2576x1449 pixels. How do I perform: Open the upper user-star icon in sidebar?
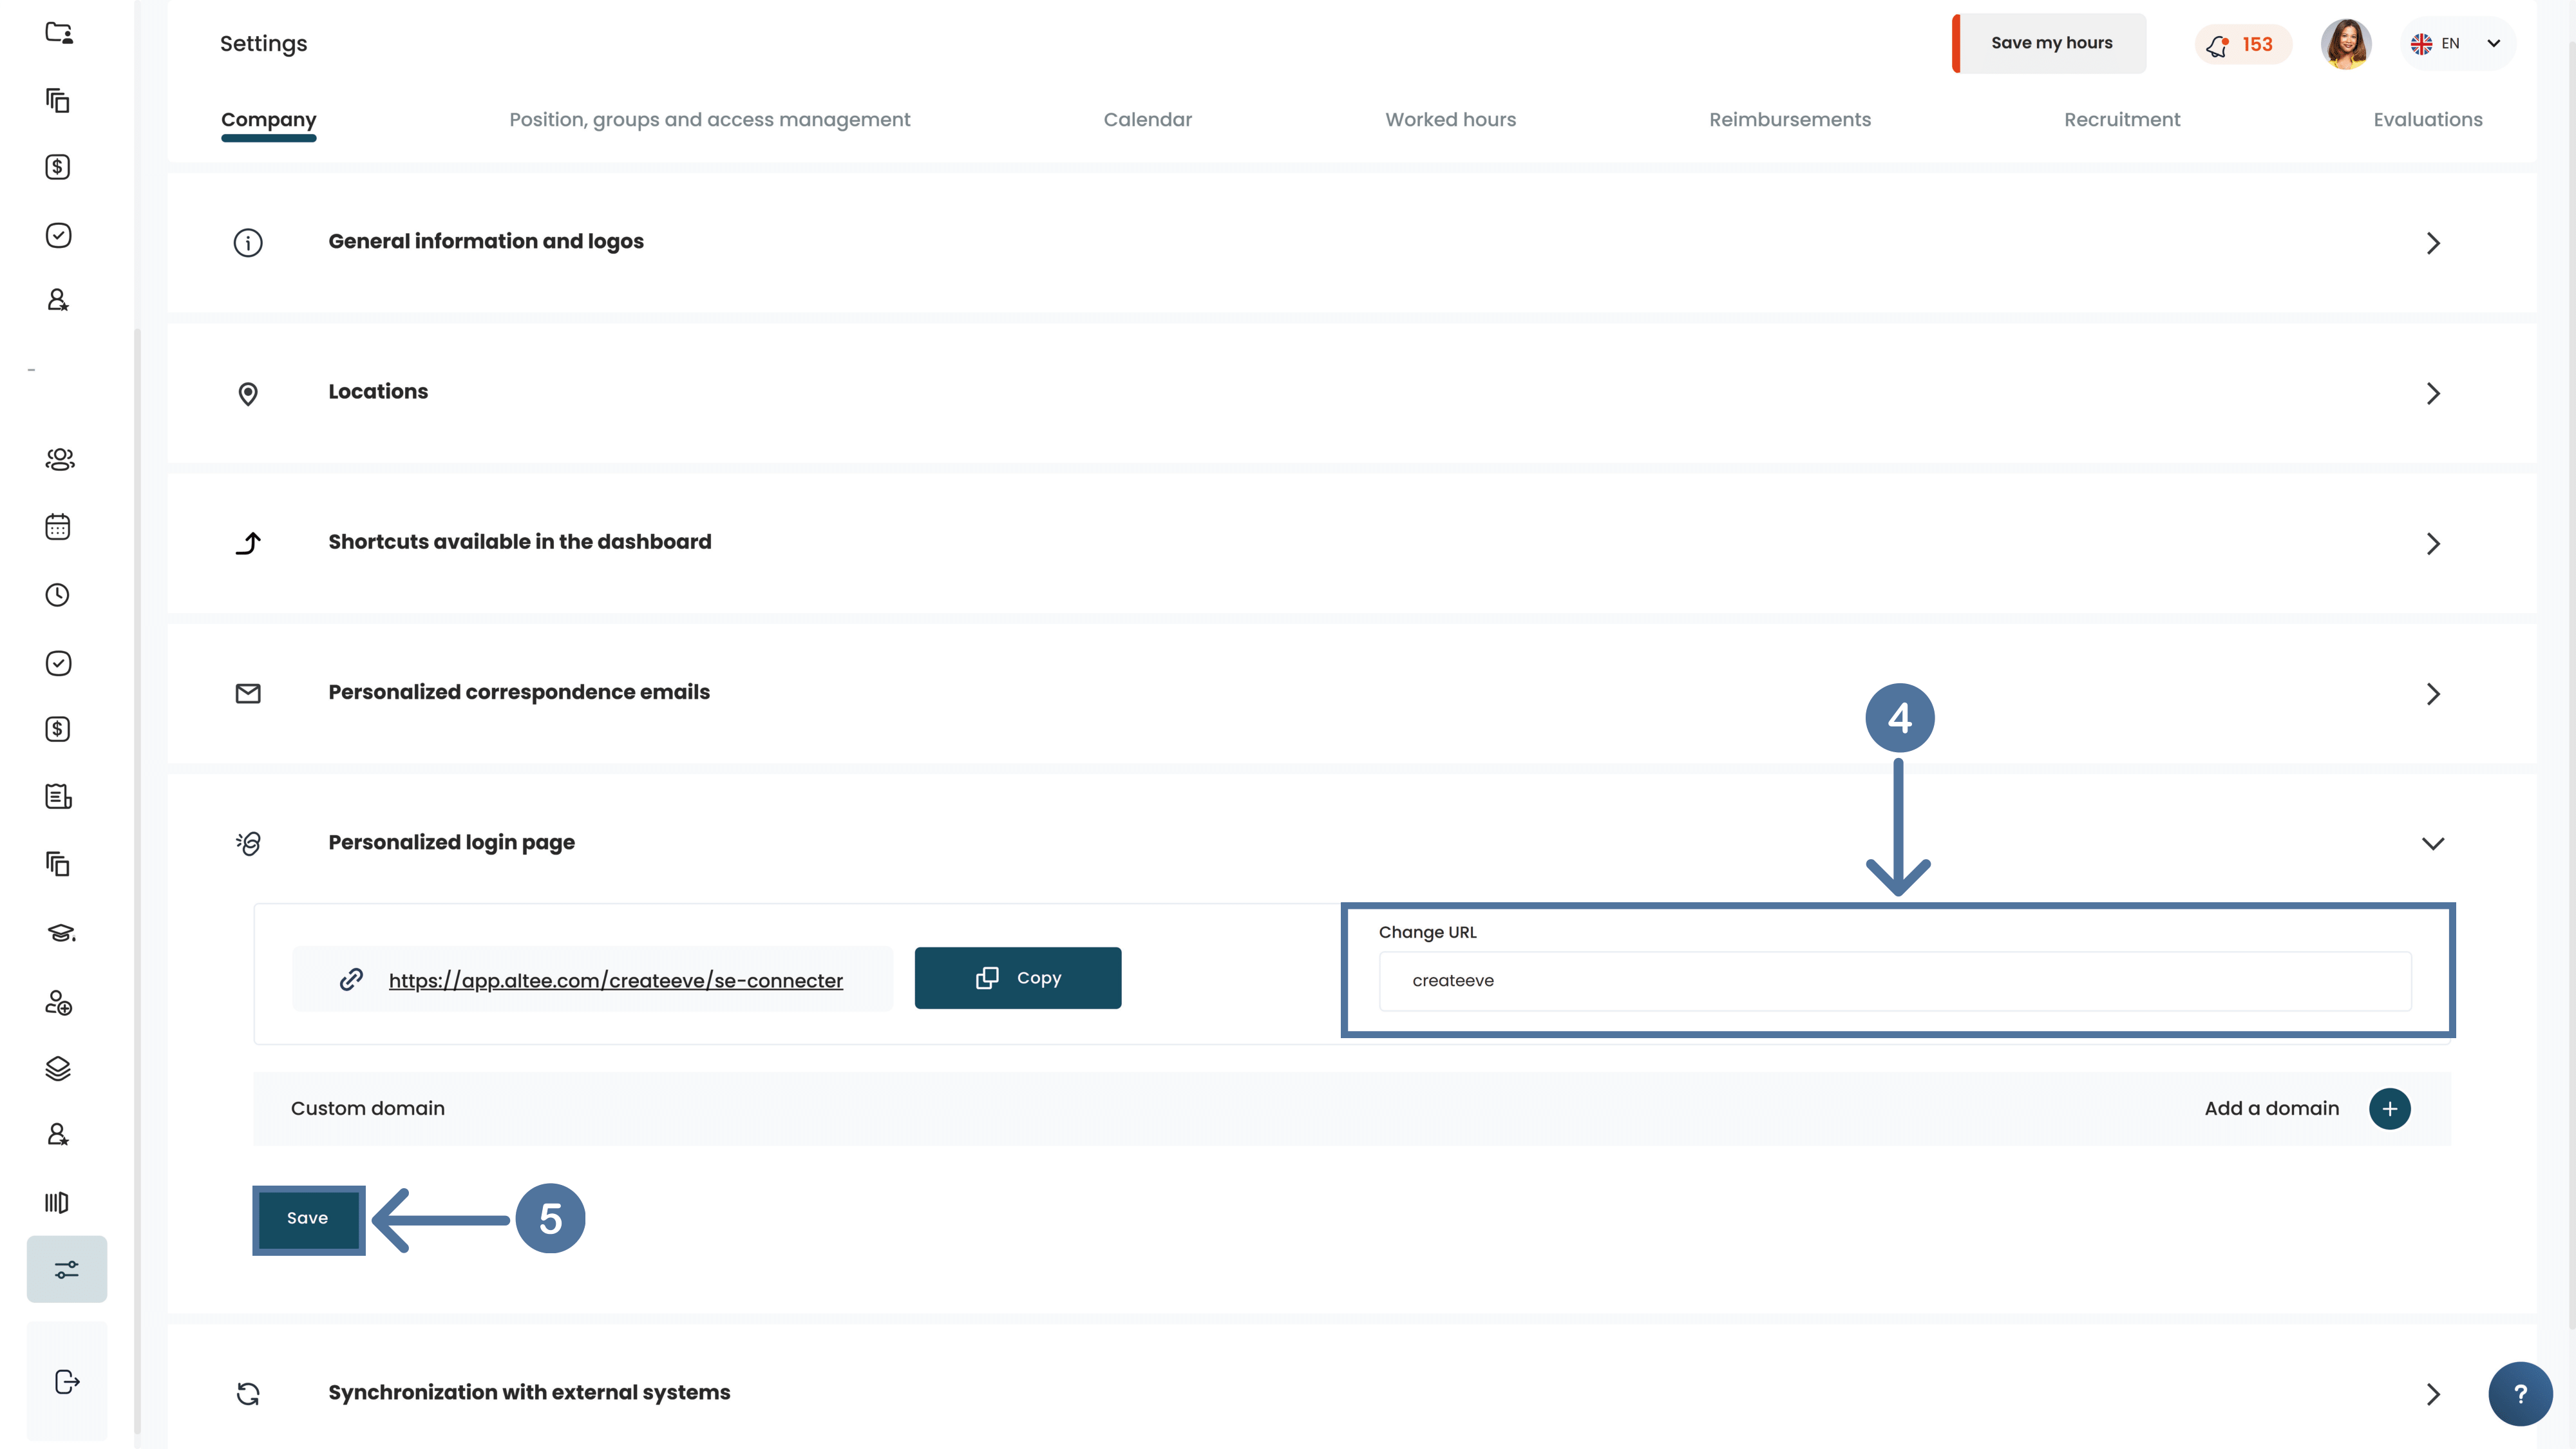point(58,300)
